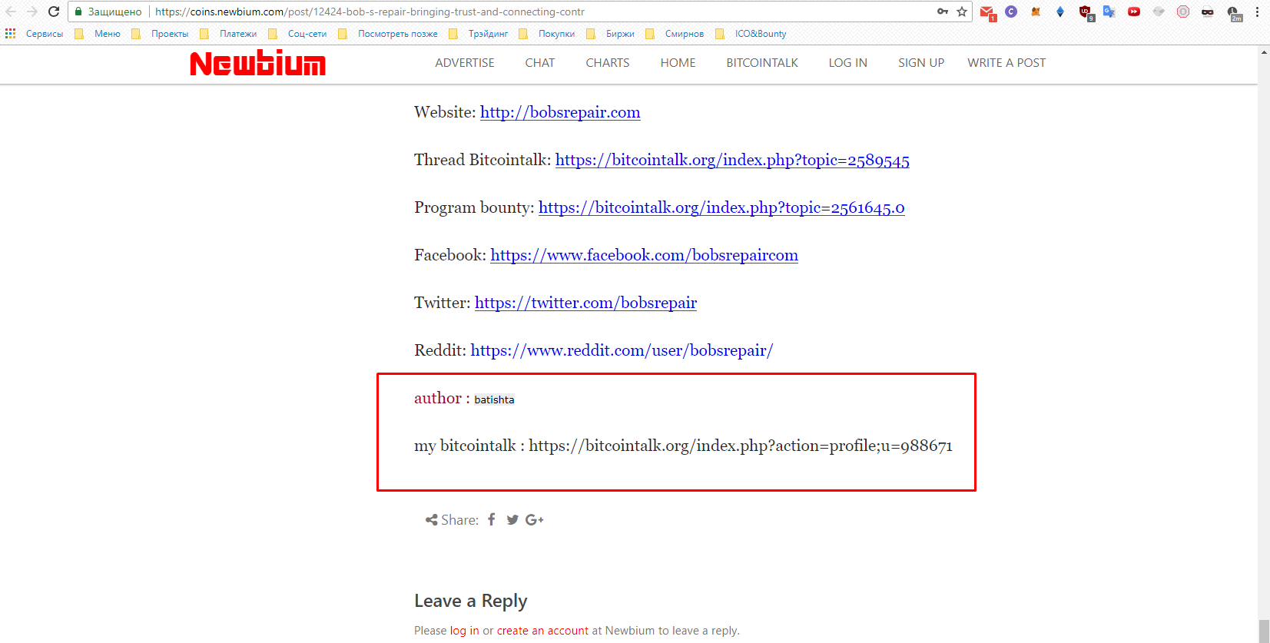1270x643 pixels.
Task: Open the bobsrepair.com website link
Action: (x=560, y=112)
